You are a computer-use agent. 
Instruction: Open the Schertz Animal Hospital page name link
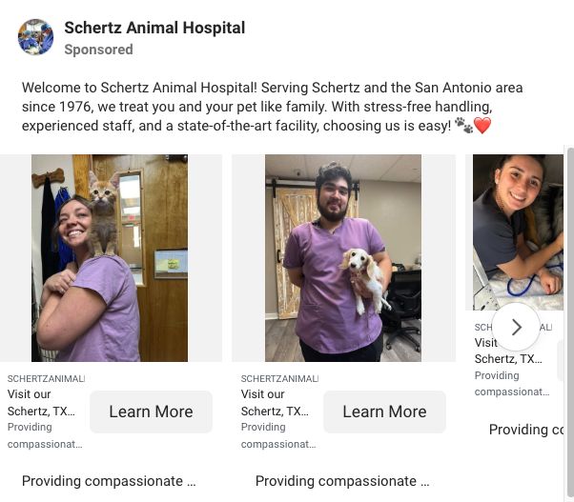pyautogui.click(x=154, y=29)
